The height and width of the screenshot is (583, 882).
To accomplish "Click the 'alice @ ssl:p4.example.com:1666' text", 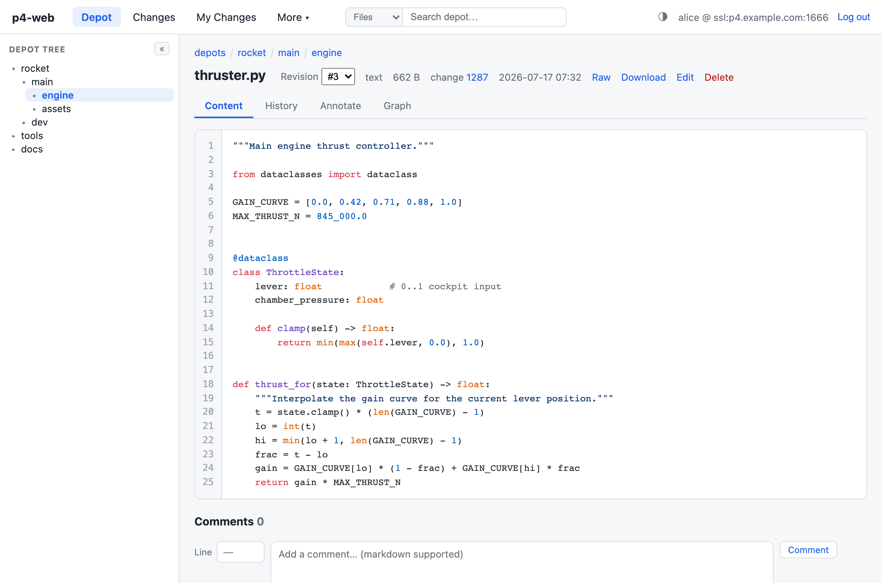I will tap(753, 18).
